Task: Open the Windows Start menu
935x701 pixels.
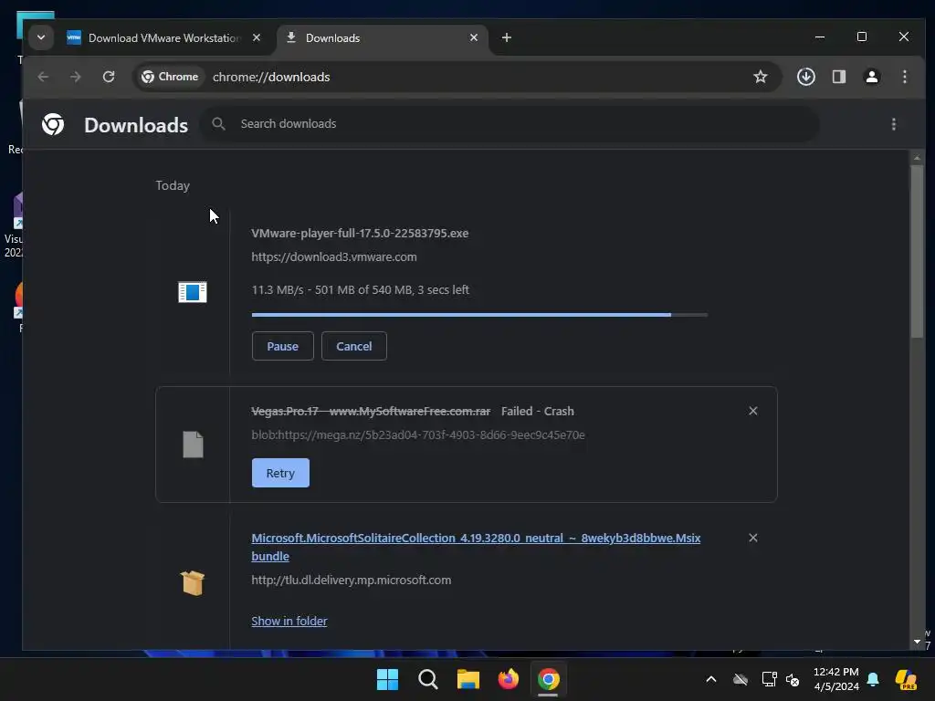Action: click(387, 679)
